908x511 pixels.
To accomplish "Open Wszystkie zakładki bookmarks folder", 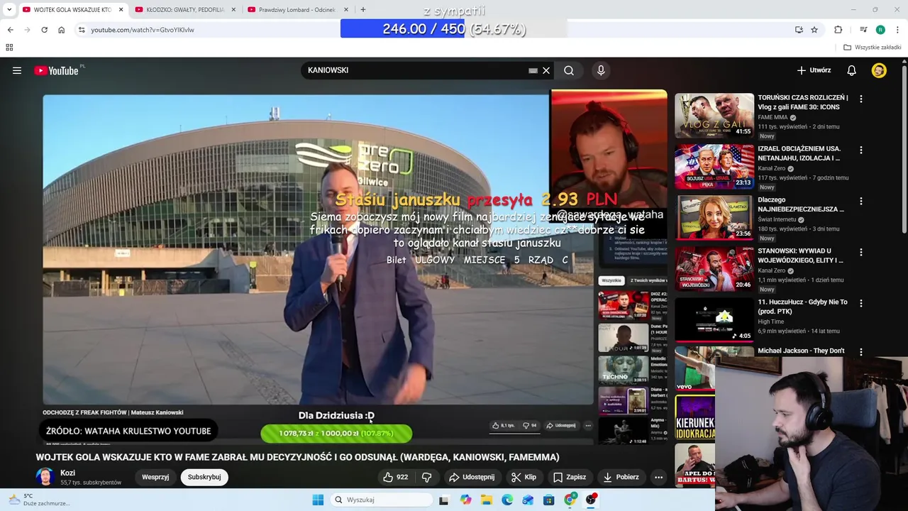I will pos(873,48).
